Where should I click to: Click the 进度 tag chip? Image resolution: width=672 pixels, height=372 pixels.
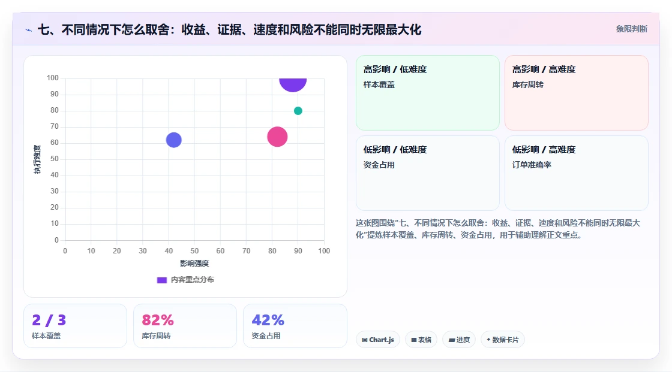pos(459,340)
